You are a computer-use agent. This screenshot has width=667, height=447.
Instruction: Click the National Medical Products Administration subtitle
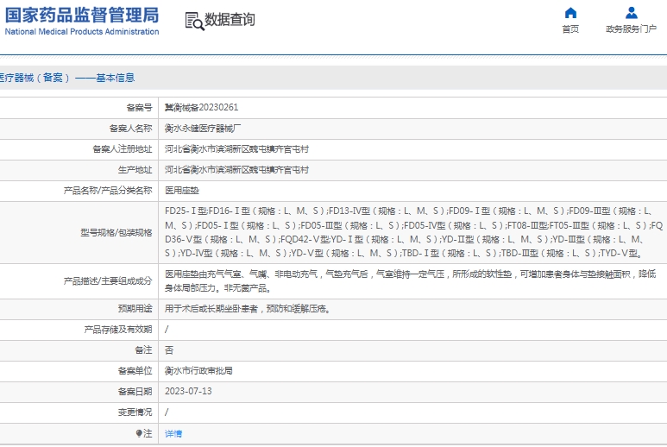[82, 31]
